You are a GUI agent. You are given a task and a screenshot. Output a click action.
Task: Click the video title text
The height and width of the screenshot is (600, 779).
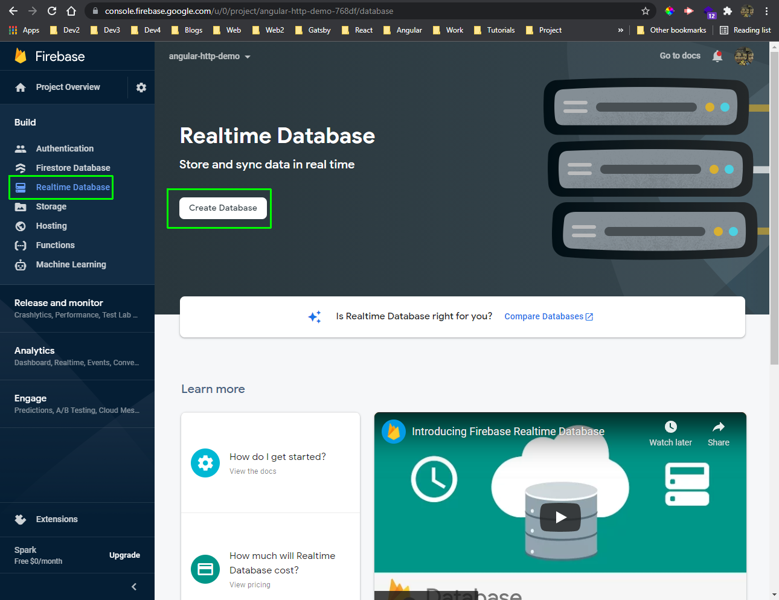point(508,432)
